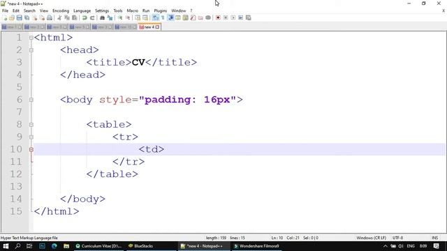Open the Run menu

146,11
